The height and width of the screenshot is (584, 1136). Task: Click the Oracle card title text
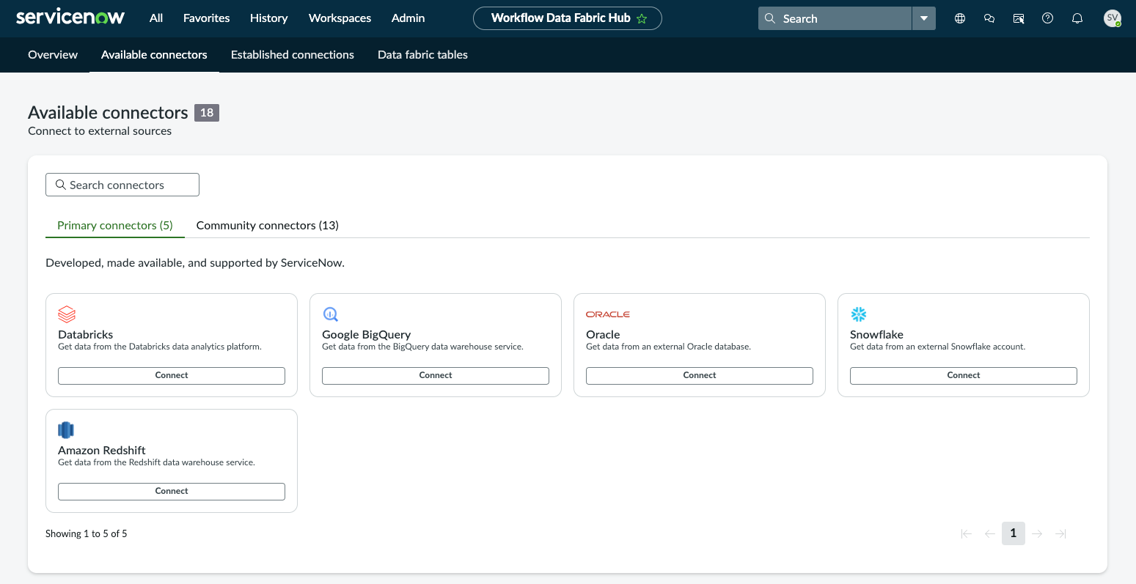[603, 334]
